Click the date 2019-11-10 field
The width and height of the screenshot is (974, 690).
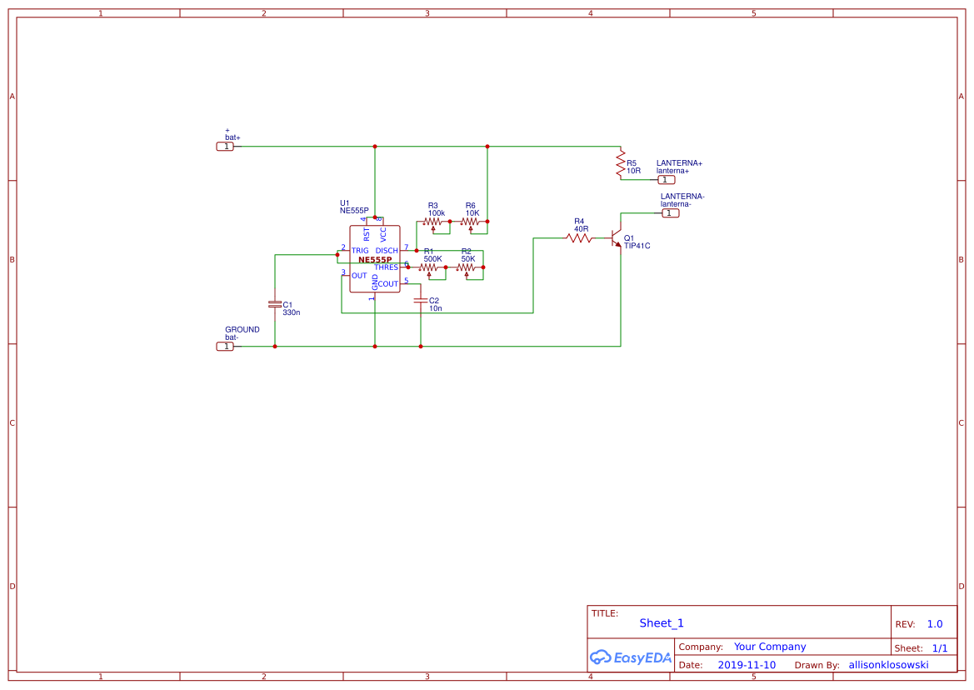click(x=747, y=664)
